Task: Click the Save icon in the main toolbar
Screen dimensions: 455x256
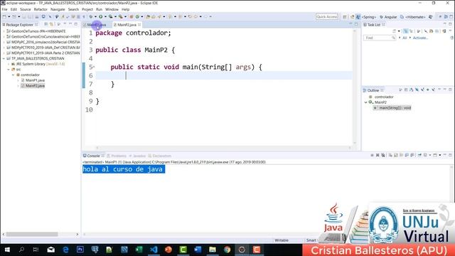Action: (24, 16)
